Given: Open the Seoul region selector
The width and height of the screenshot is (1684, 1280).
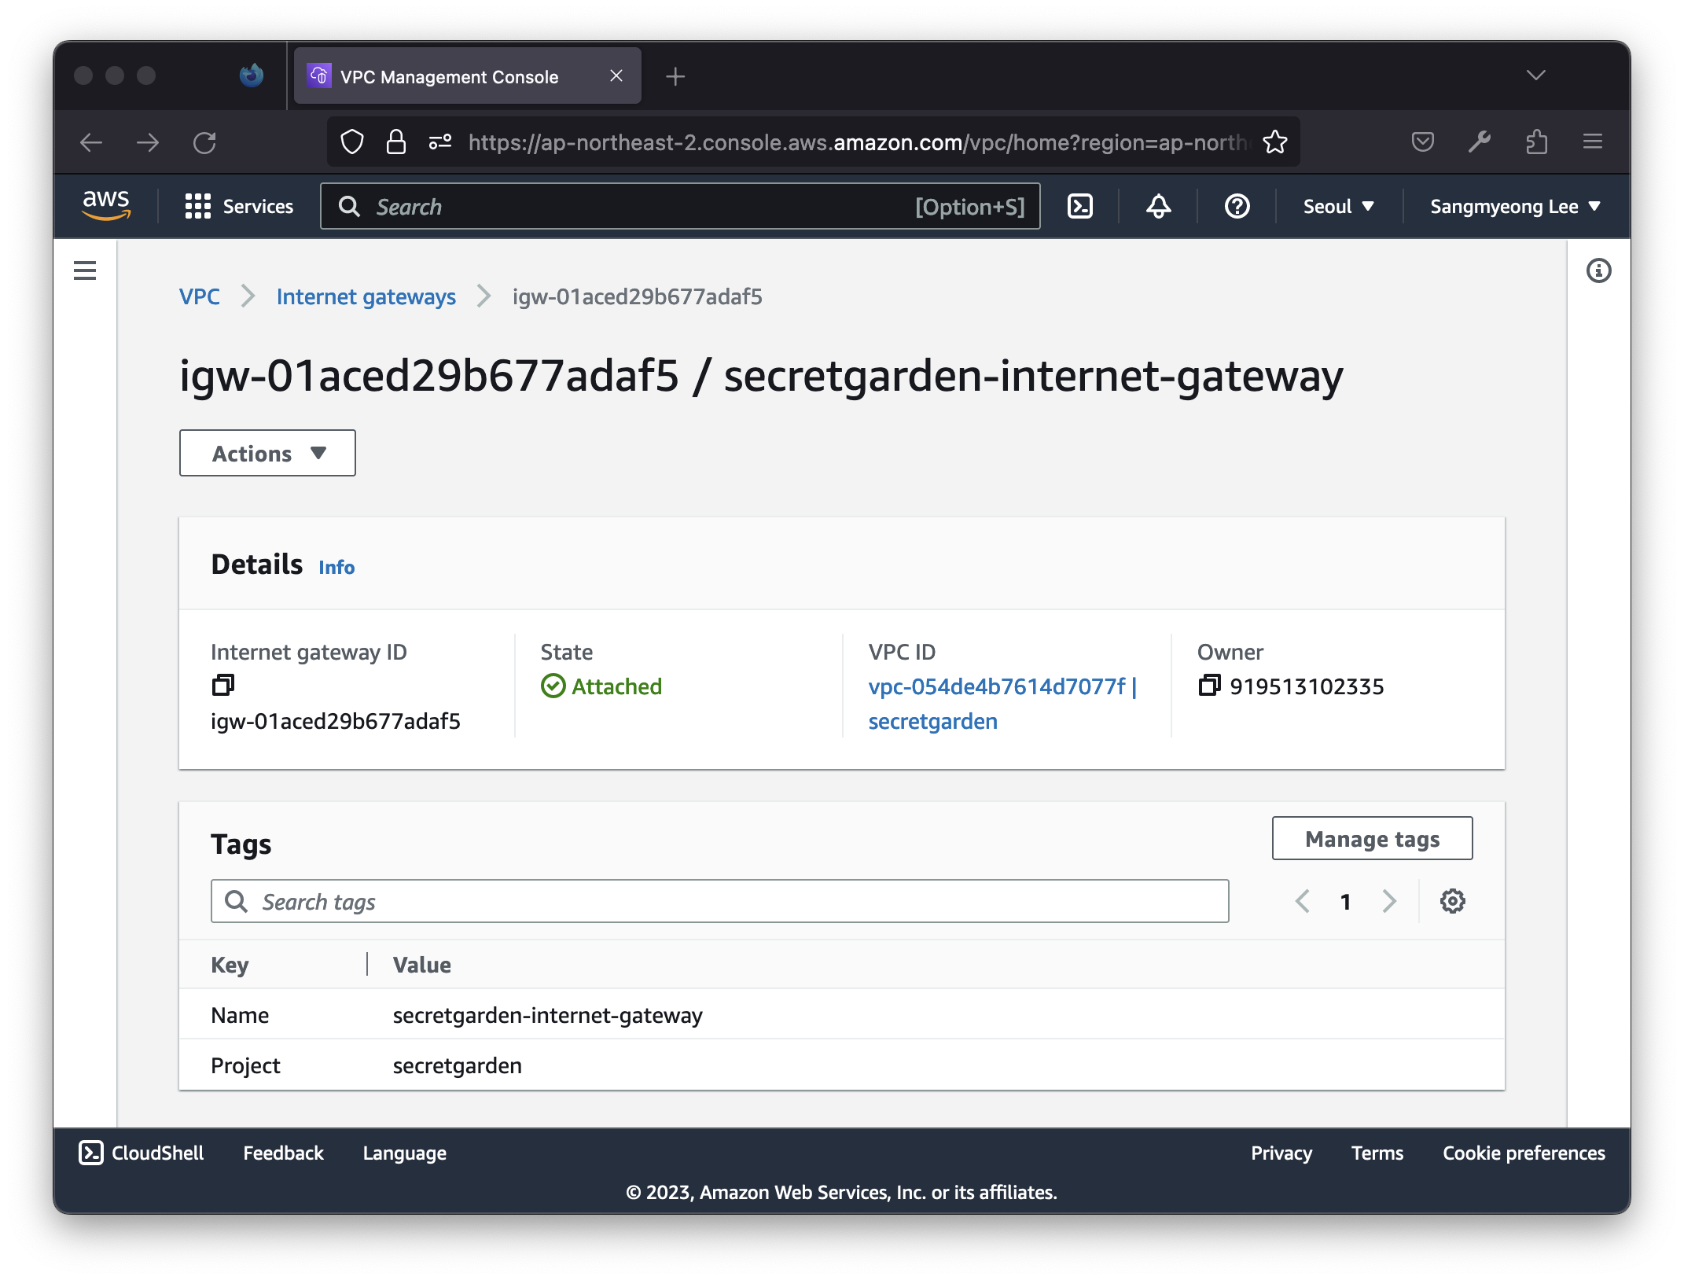Looking at the screenshot, I should [1338, 206].
